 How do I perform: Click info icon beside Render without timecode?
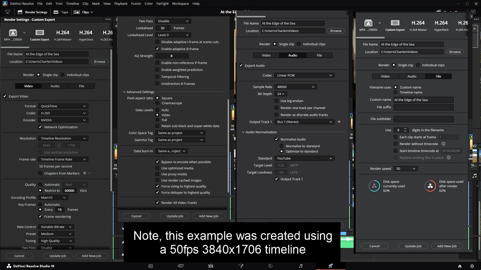[x=443, y=144]
